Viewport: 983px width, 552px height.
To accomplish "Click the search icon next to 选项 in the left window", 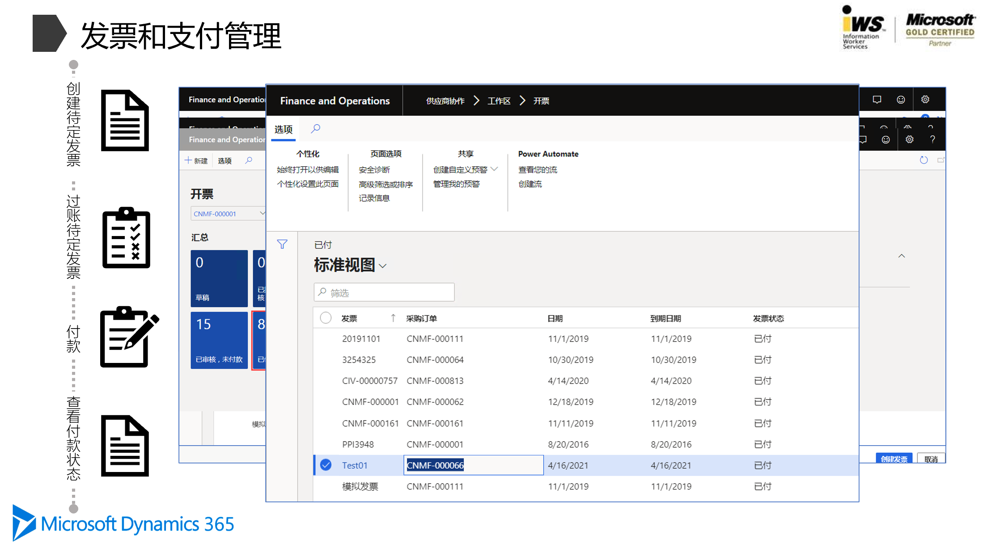I will click(249, 160).
